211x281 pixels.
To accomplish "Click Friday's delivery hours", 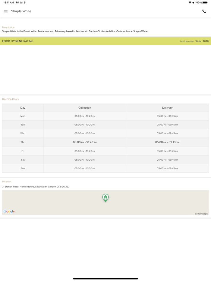I will tap(167, 151).
